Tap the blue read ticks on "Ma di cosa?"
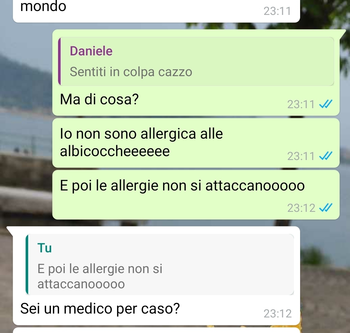The height and width of the screenshot is (333, 350). coord(326,104)
